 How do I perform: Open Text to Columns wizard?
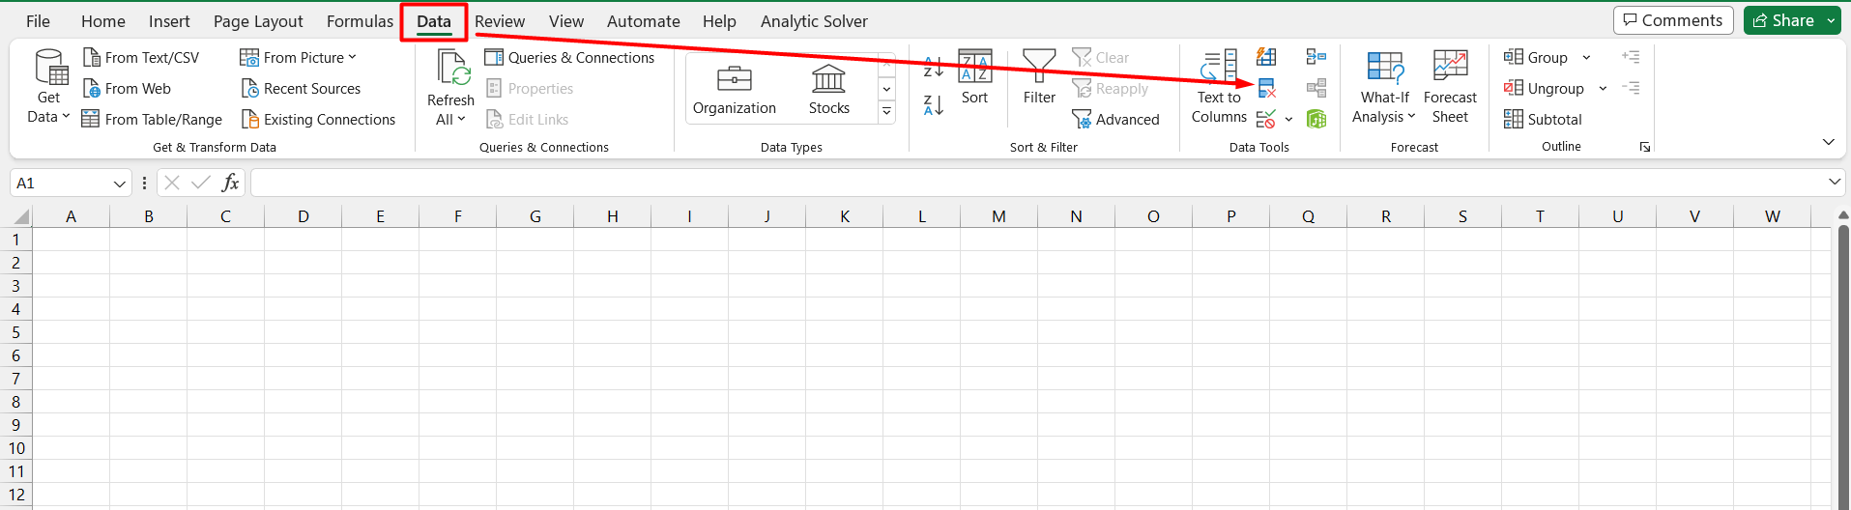(1219, 87)
